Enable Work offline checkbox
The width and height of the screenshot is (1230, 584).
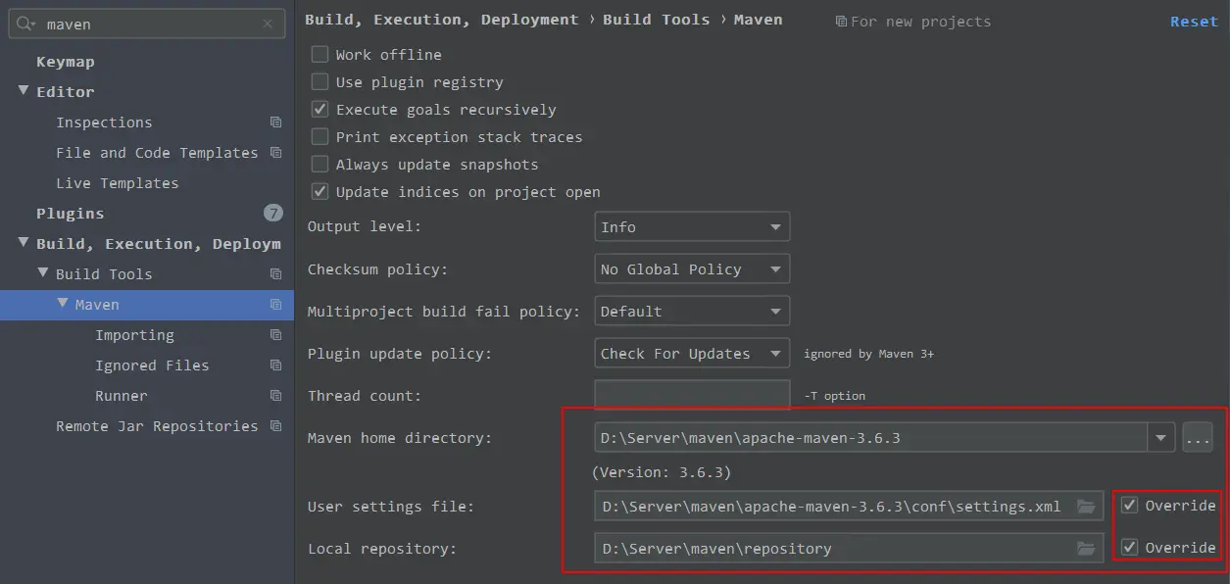320,54
